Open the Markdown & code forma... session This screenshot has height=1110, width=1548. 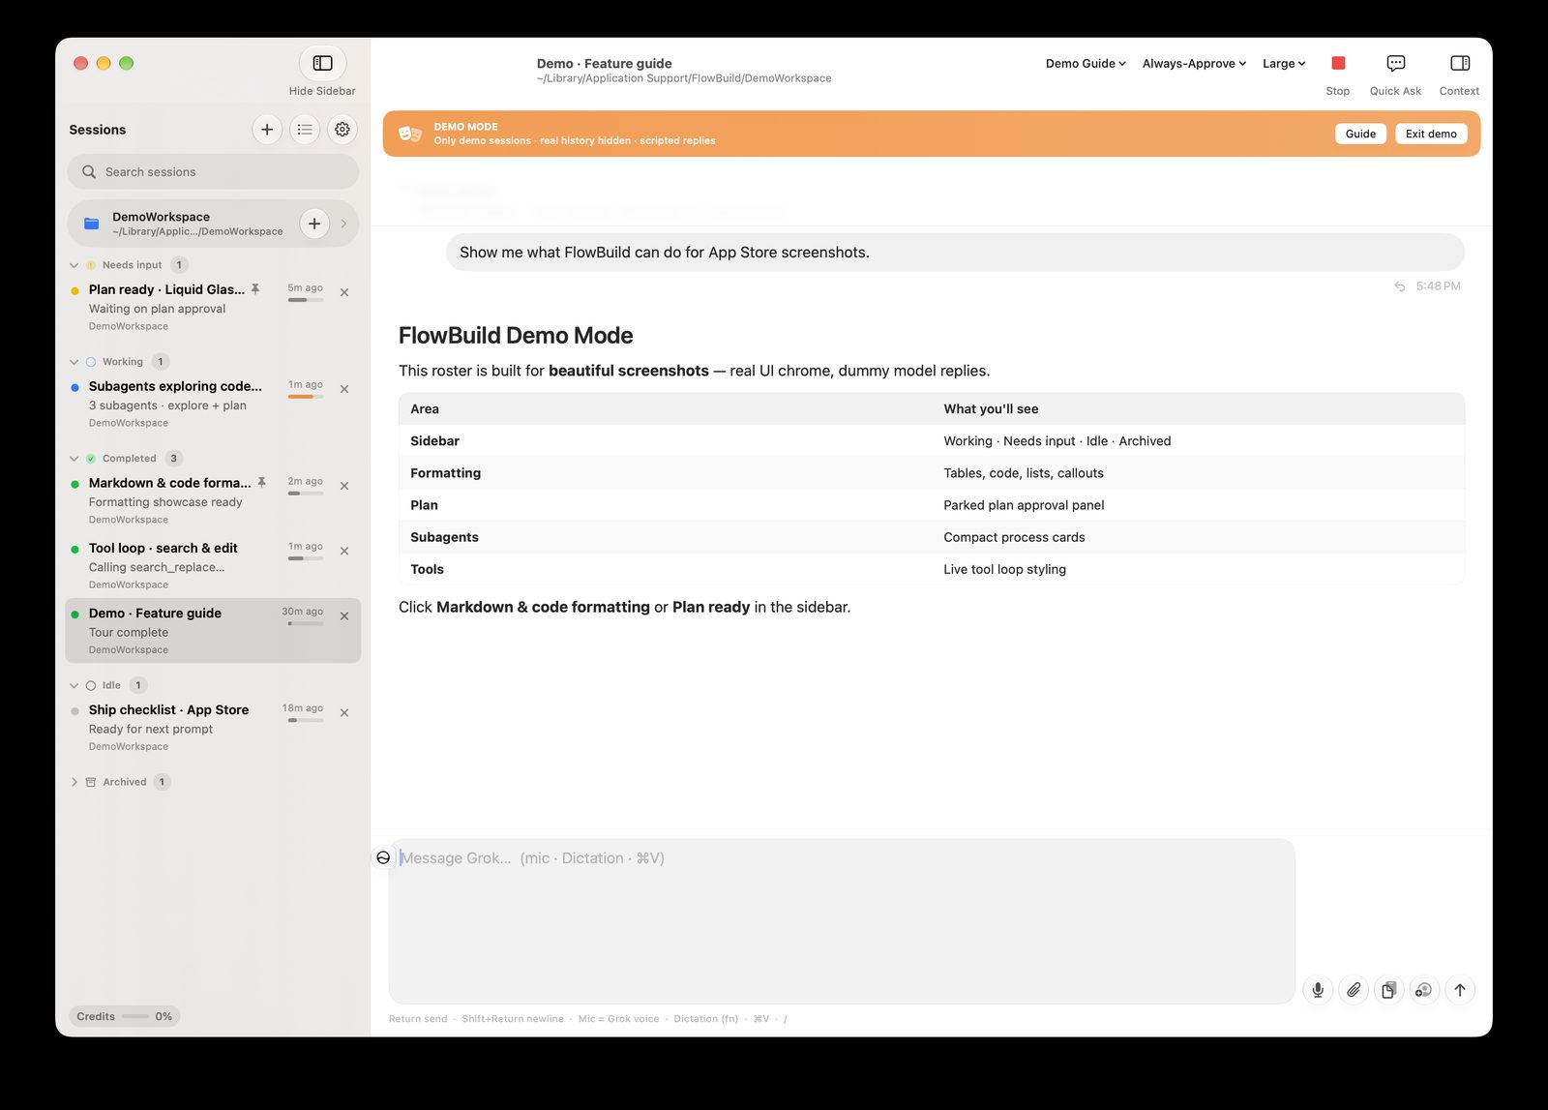(x=213, y=500)
